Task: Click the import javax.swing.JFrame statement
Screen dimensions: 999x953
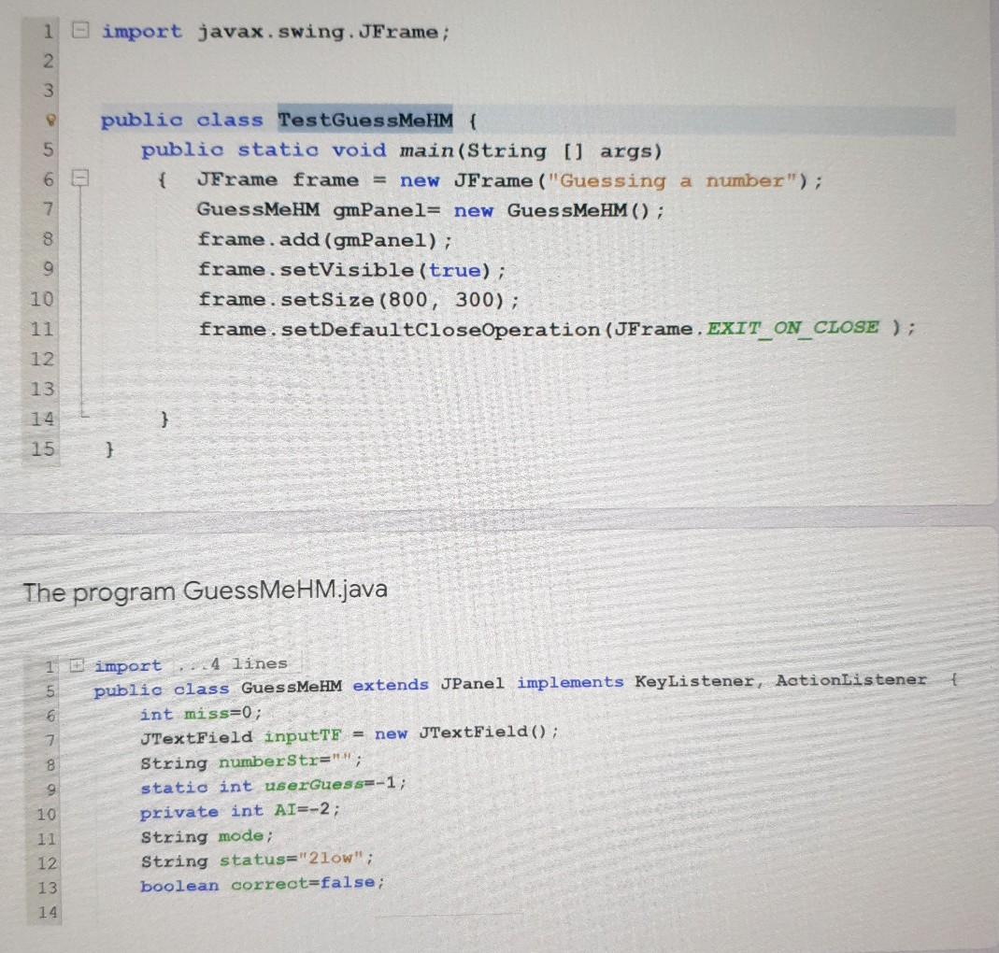Action: (x=276, y=32)
